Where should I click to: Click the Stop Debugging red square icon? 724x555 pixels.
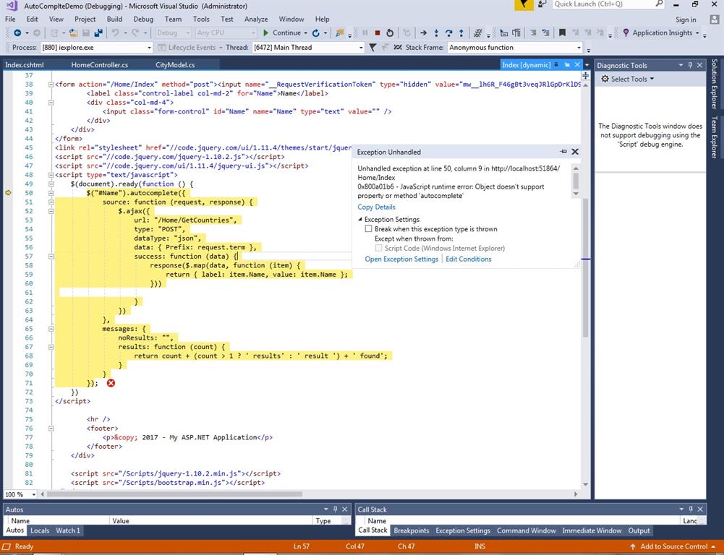(377, 33)
